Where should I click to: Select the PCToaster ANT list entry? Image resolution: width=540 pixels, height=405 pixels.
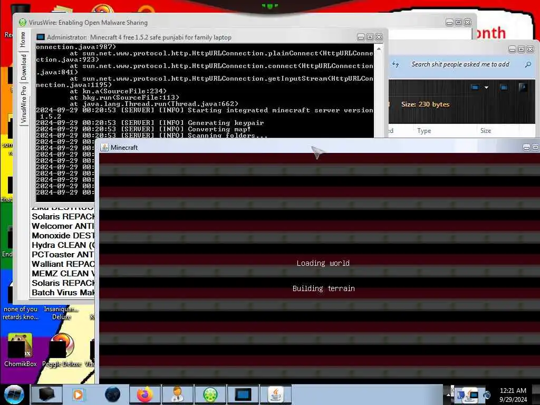[63, 255]
